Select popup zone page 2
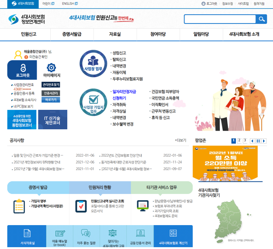 239,141
